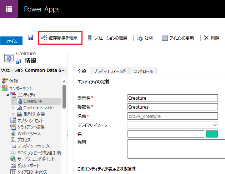225x174 pixels.
Task: Expand the Custome table tree node
Action: click(14, 108)
